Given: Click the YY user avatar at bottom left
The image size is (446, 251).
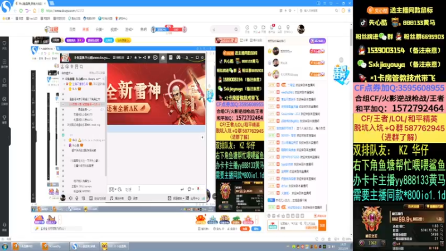Looking at the screenshot, I should tap(63, 198).
